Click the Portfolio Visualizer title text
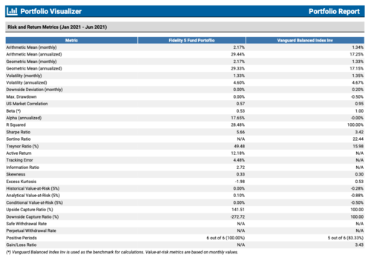371x272 pixels. pyautogui.click(x=50, y=11)
